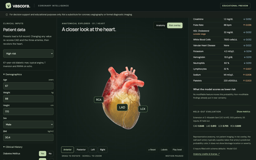Collapse the Clinical History section
This screenshot has height=160, width=256.
tap(13, 147)
